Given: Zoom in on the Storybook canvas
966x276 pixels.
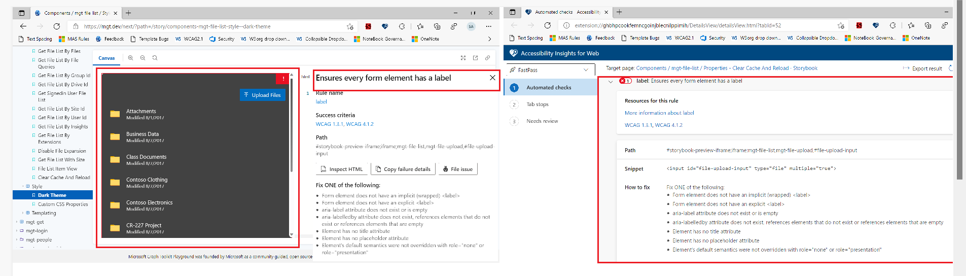Looking at the screenshot, I should pyautogui.click(x=131, y=58).
